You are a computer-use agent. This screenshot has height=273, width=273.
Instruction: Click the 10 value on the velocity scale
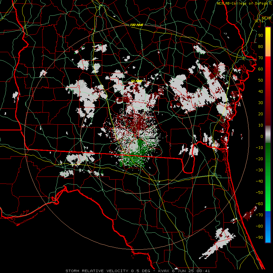click(x=261, y=125)
